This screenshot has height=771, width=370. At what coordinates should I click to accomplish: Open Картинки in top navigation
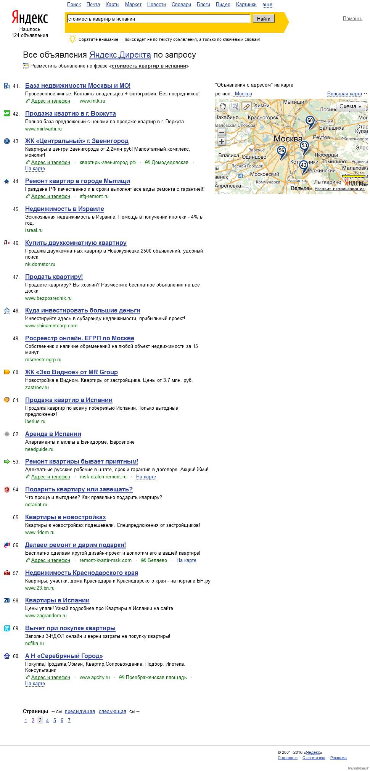point(246,5)
